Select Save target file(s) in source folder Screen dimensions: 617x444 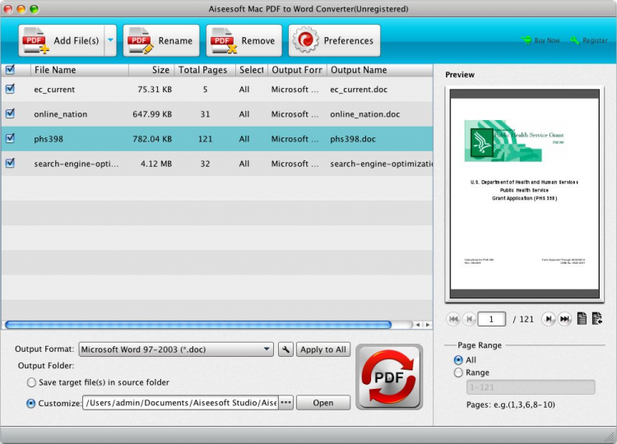(31, 382)
